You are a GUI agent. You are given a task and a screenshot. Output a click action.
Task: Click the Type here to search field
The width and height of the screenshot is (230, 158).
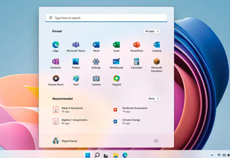tap(106, 18)
